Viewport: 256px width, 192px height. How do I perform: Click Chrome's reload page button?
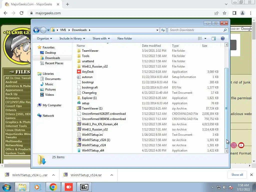[21, 13]
